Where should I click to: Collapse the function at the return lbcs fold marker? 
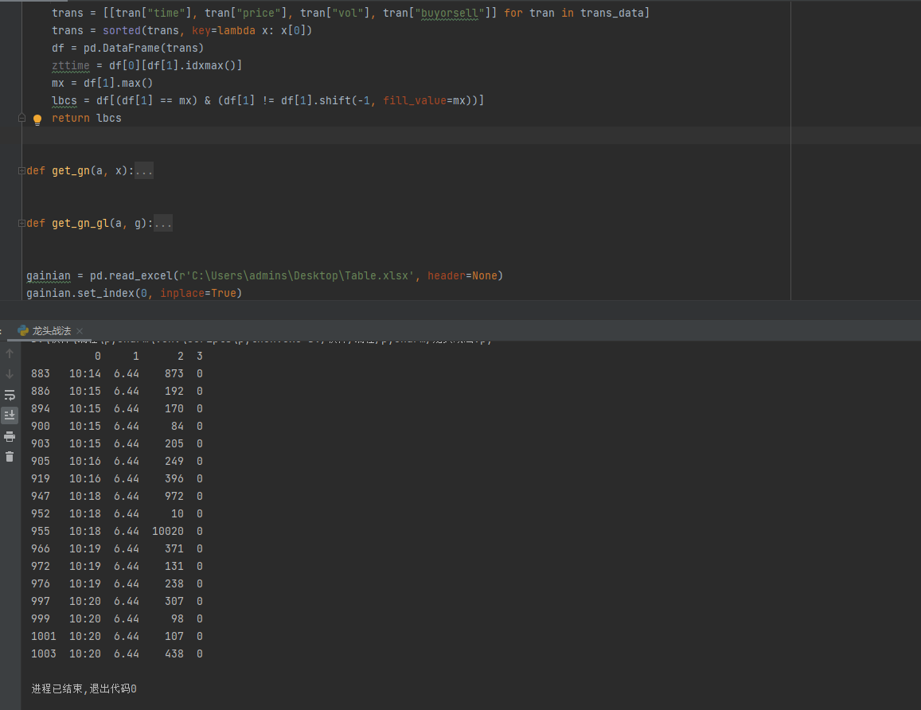click(21, 118)
